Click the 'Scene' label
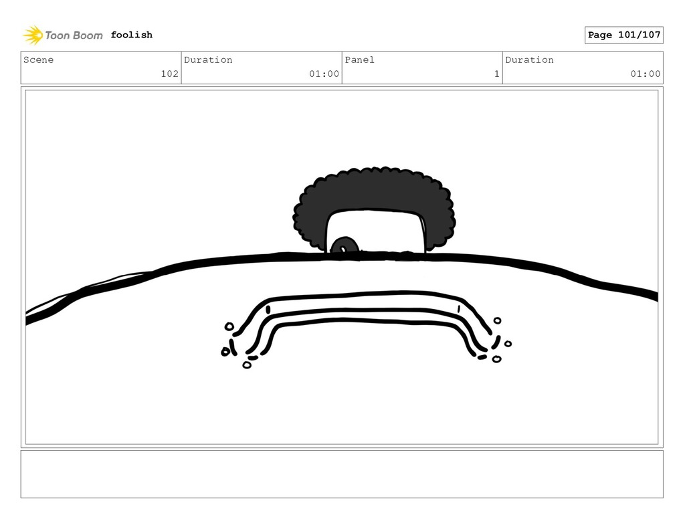The width and height of the screenshot is (685, 529). 38,60
